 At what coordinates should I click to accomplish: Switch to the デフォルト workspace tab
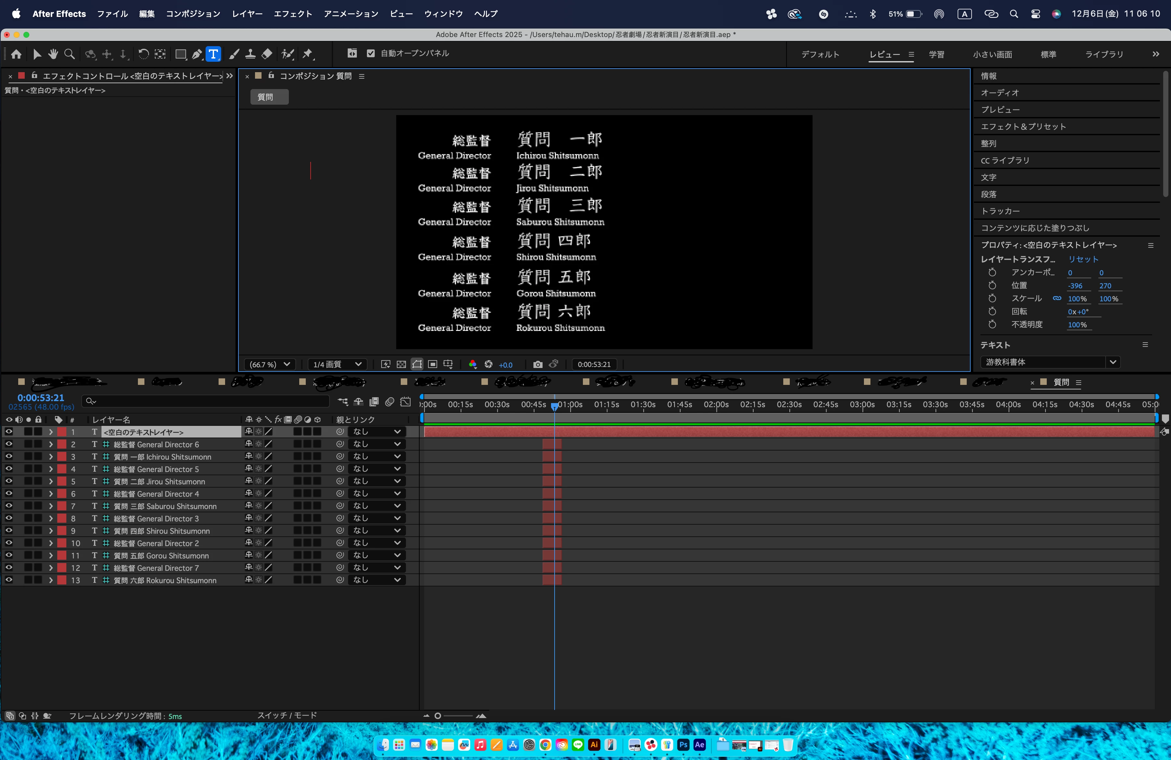pos(820,54)
